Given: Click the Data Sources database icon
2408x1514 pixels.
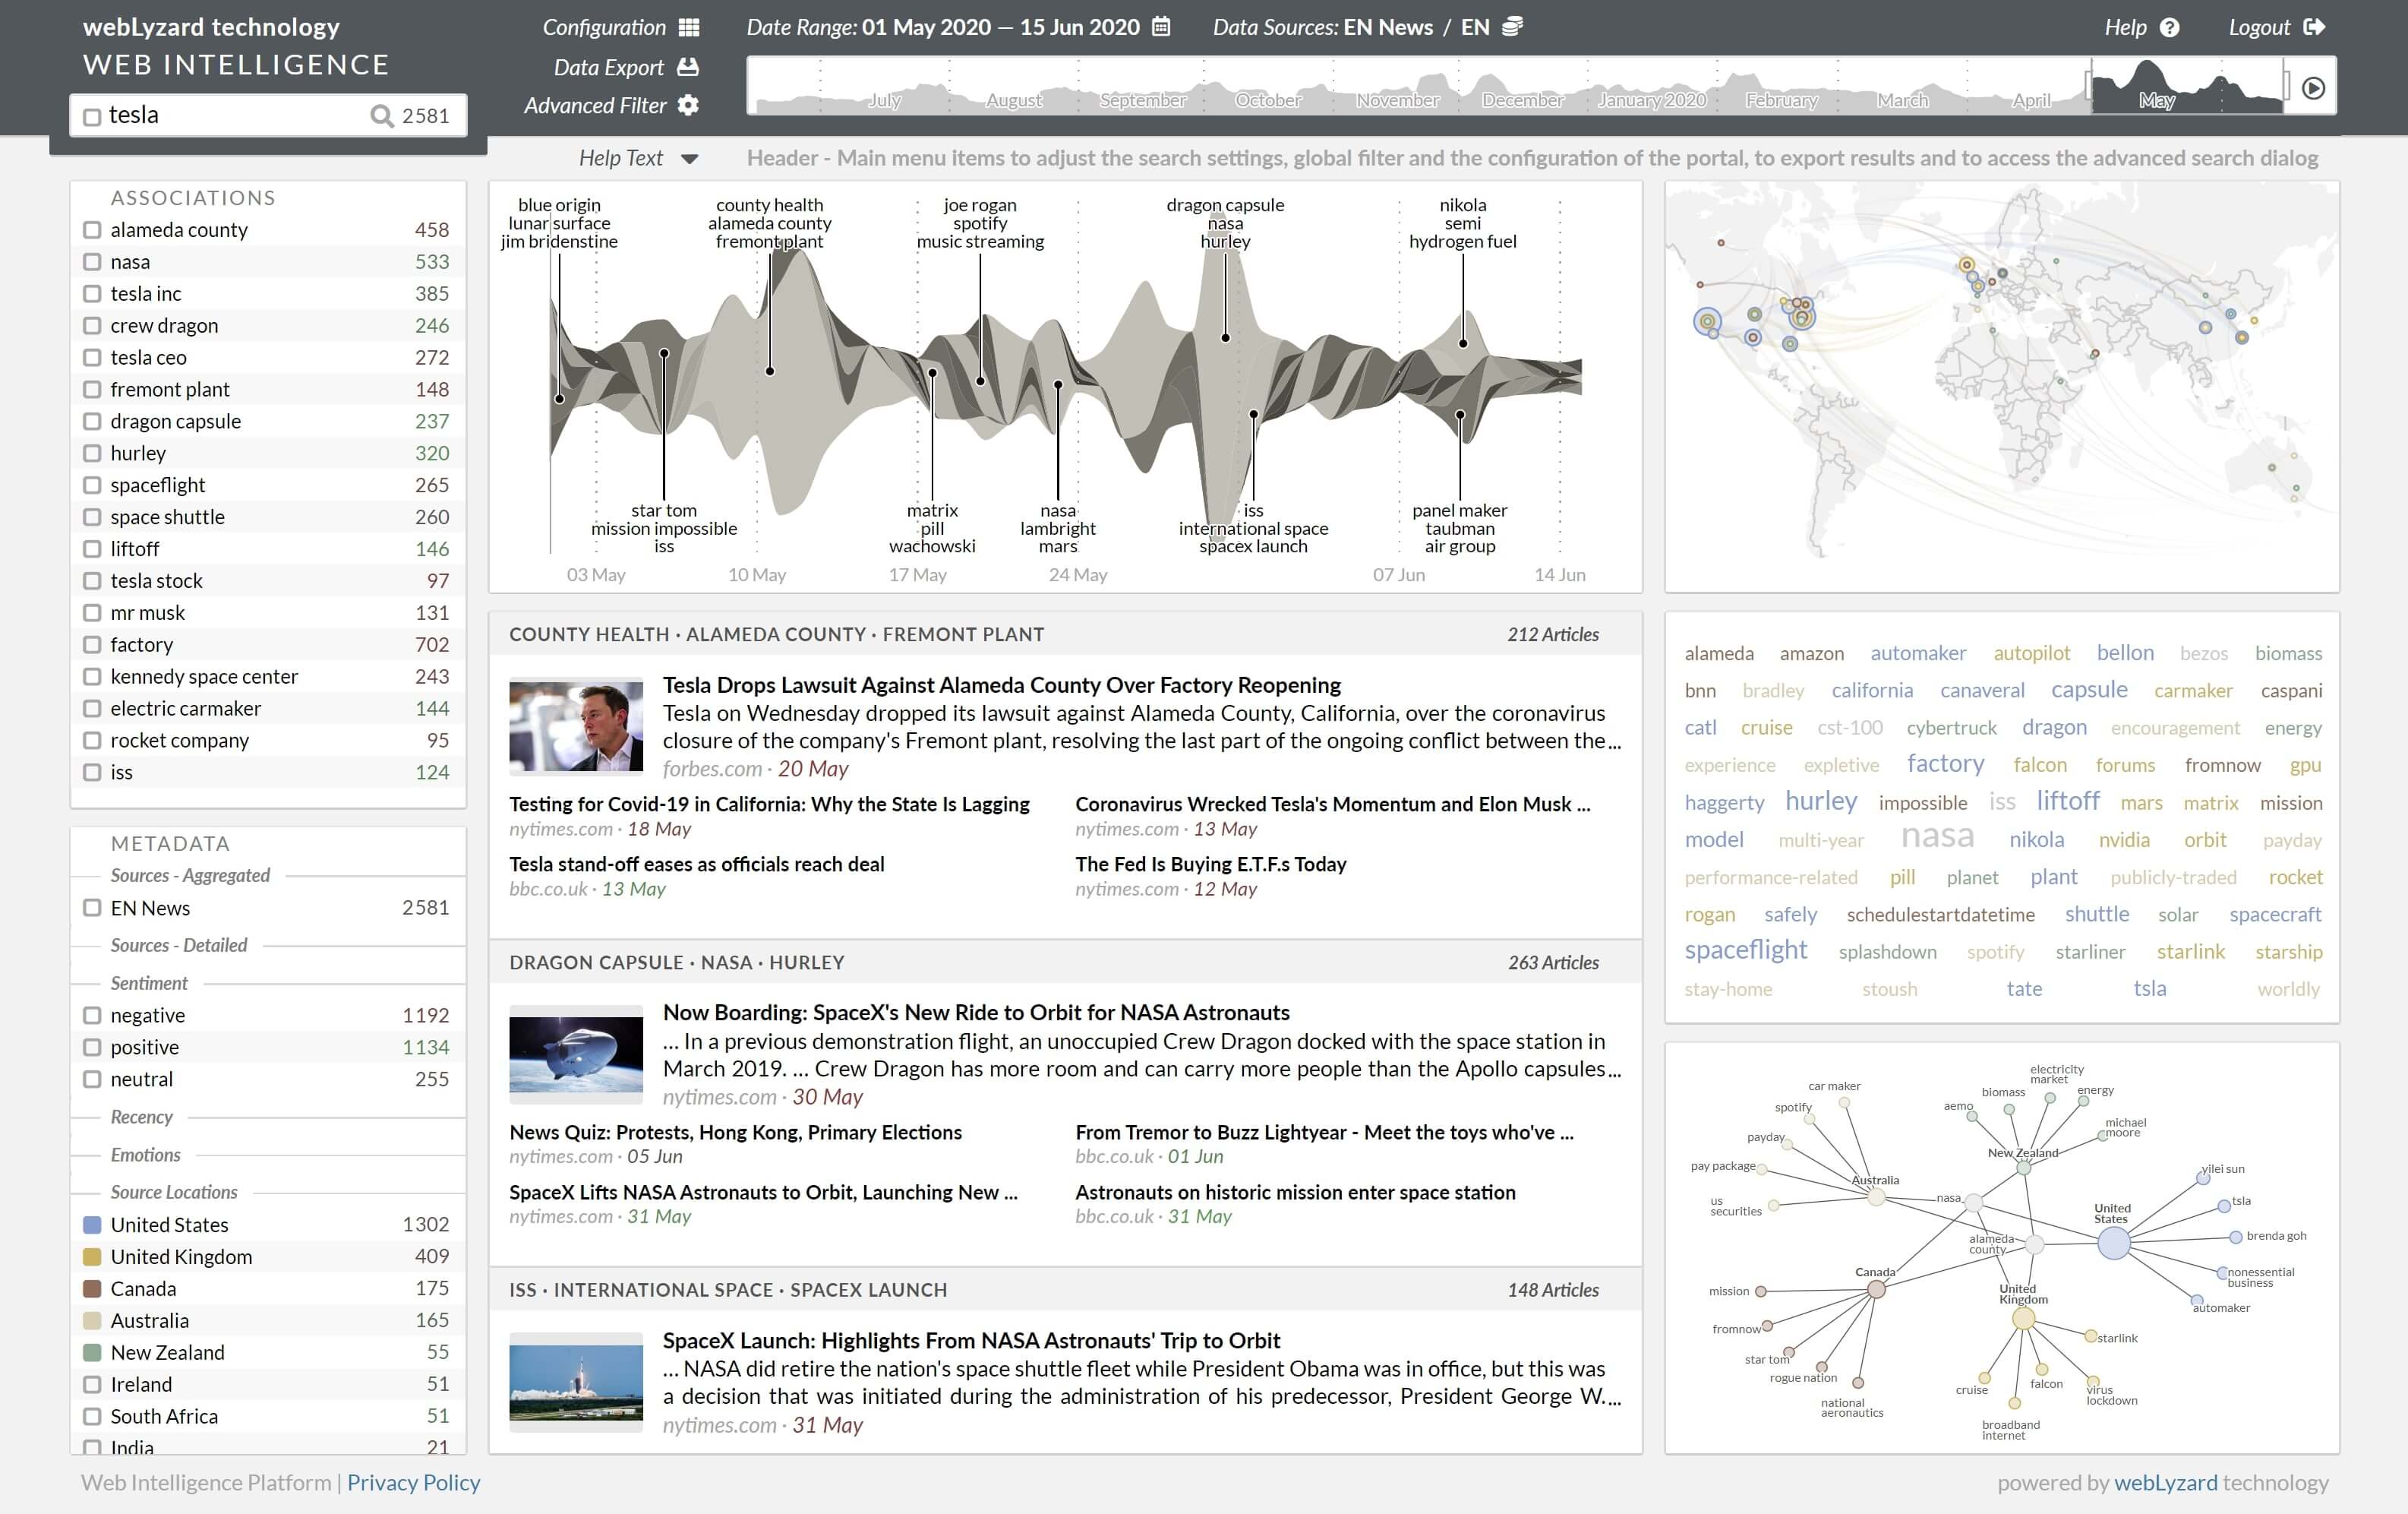Looking at the screenshot, I should (1512, 27).
